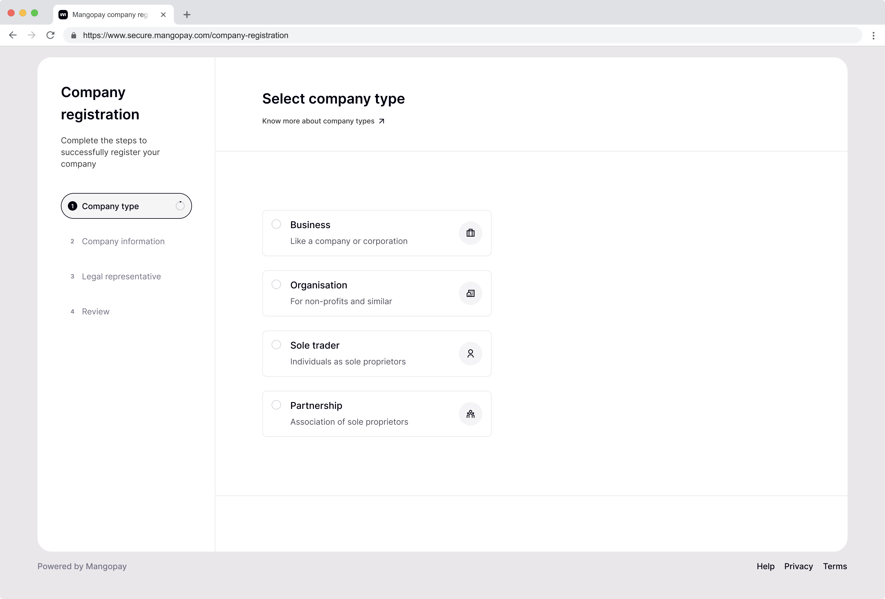Click the Organisation building icon
The height and width of the screenshot is (599, 885).
point(470,293)
